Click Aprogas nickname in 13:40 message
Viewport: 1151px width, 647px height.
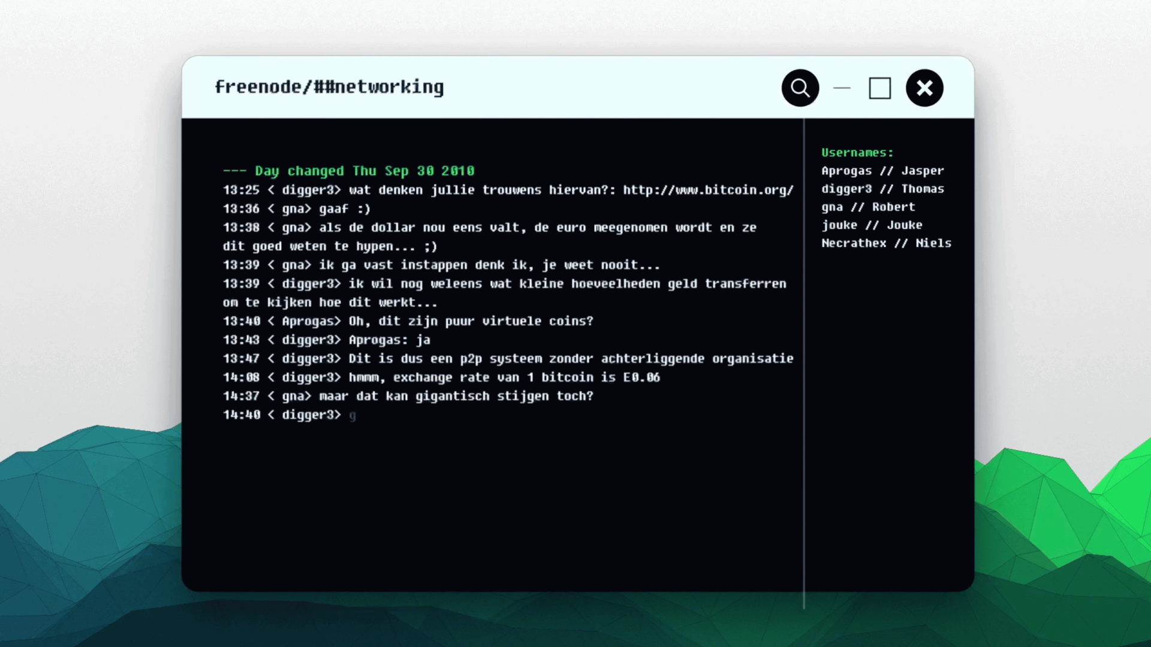click(307, 321)
